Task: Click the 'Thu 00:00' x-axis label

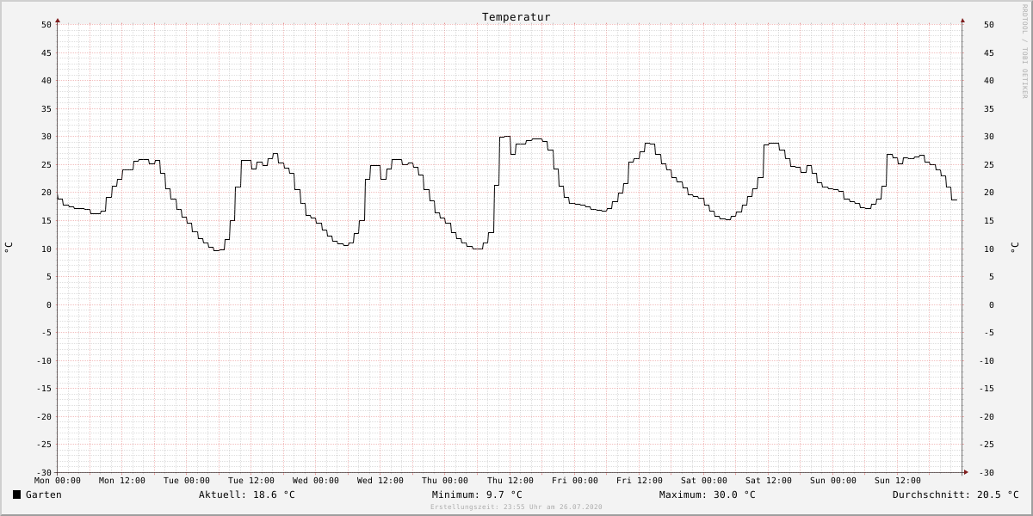Action: [x=445, y=481]
